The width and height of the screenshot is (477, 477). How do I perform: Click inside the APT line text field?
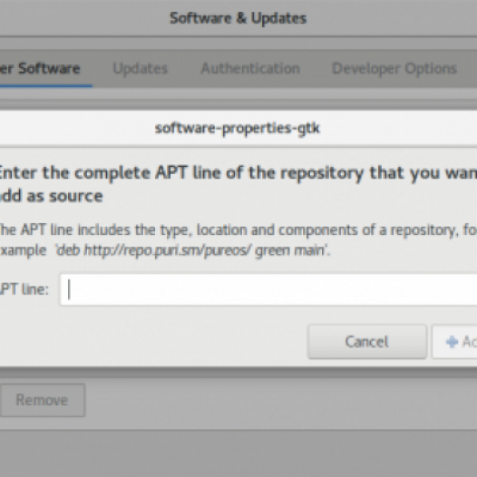click(268, 289)
